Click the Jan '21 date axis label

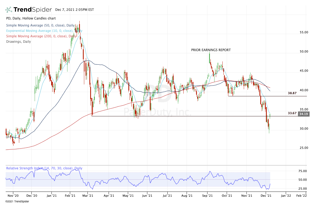(52, 196)
